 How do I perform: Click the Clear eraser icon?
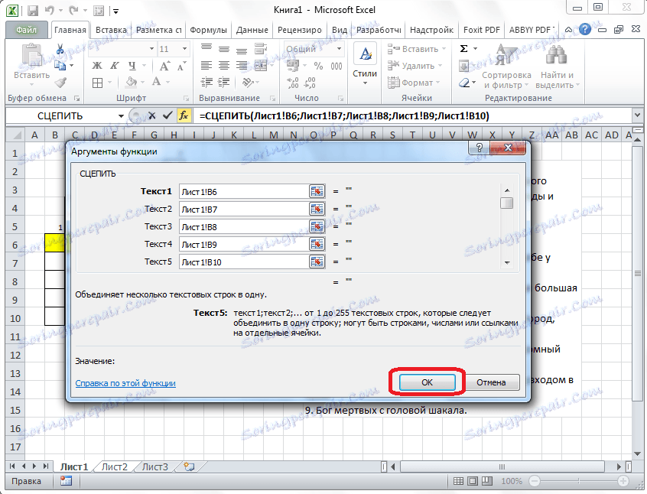tap(463, 83)
